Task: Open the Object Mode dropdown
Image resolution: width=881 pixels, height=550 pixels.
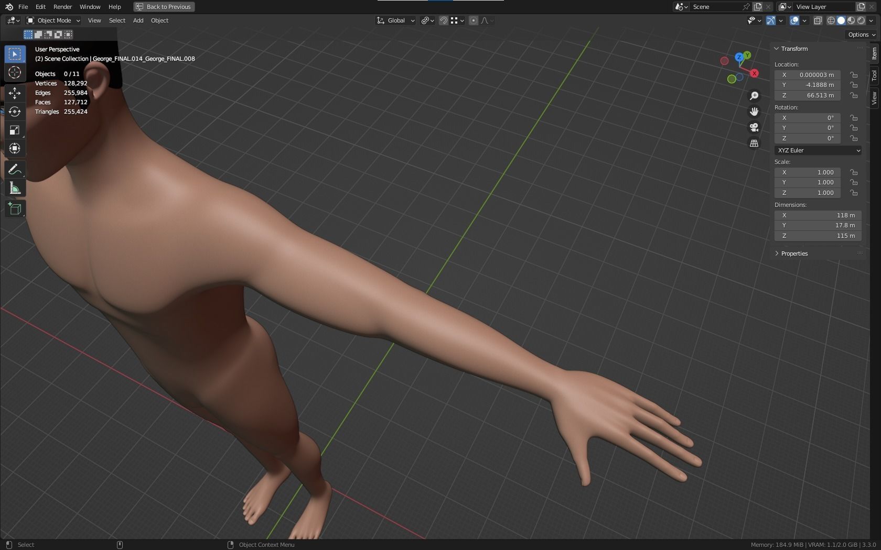Action: tap(53, 20)
